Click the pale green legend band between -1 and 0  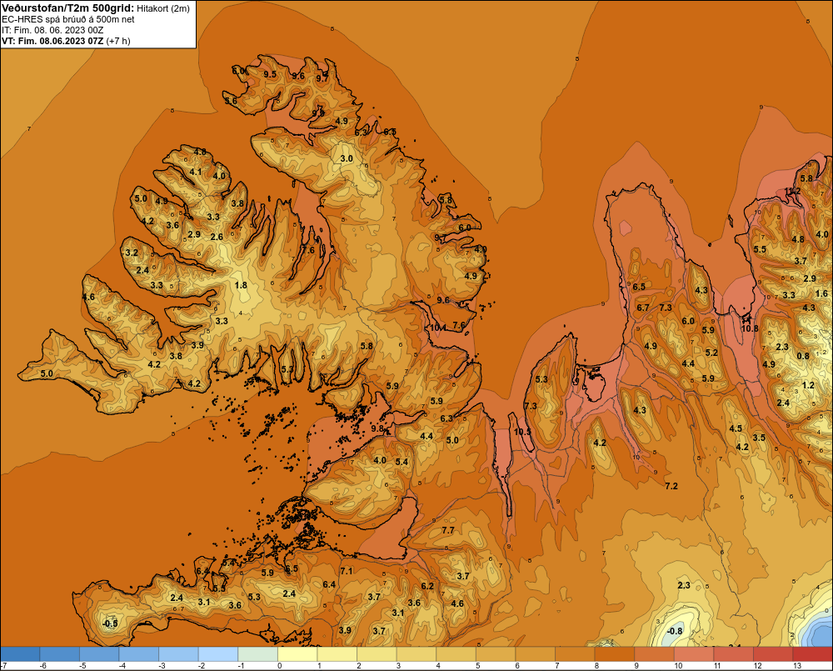(257, 654)
